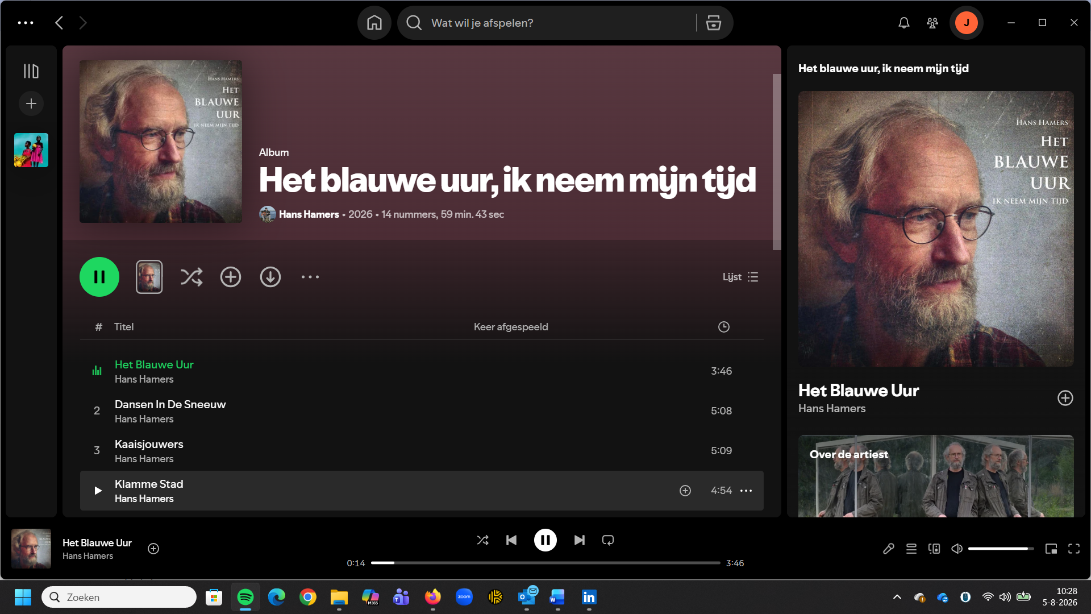Open the Home page
Viewport: 1091px width, 614px height.
[x=374, y=23]
